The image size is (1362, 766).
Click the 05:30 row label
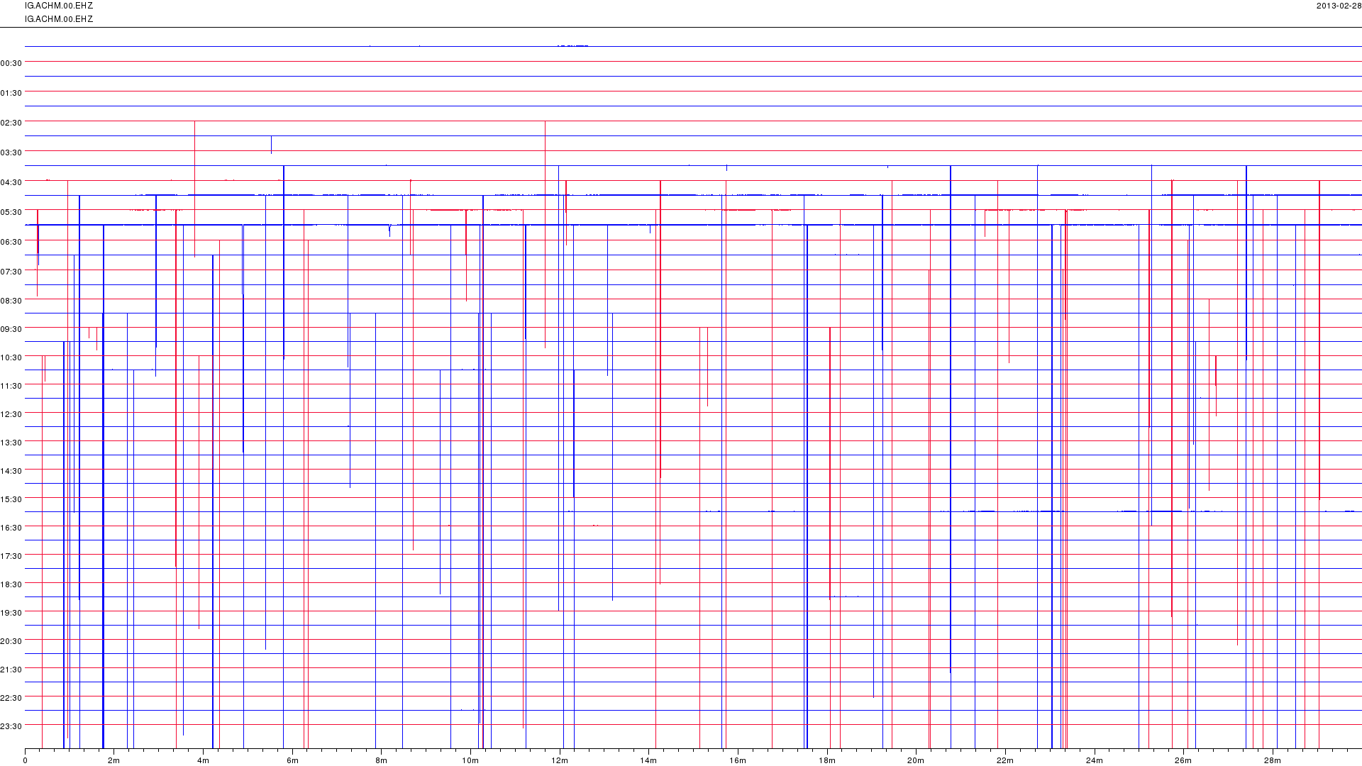11,212
